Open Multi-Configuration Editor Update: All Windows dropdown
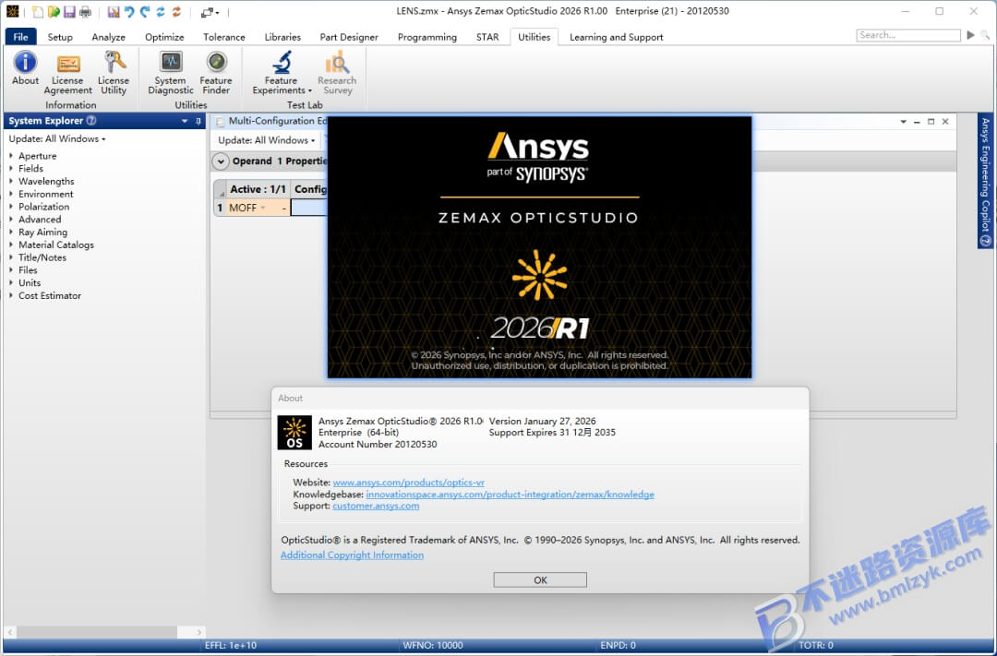The width and height of the screenshot is (997, 656). [x=267, y=140]
